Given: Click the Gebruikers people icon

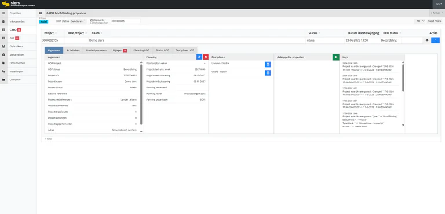Looking at the screenshot, I should coord(3,46).
